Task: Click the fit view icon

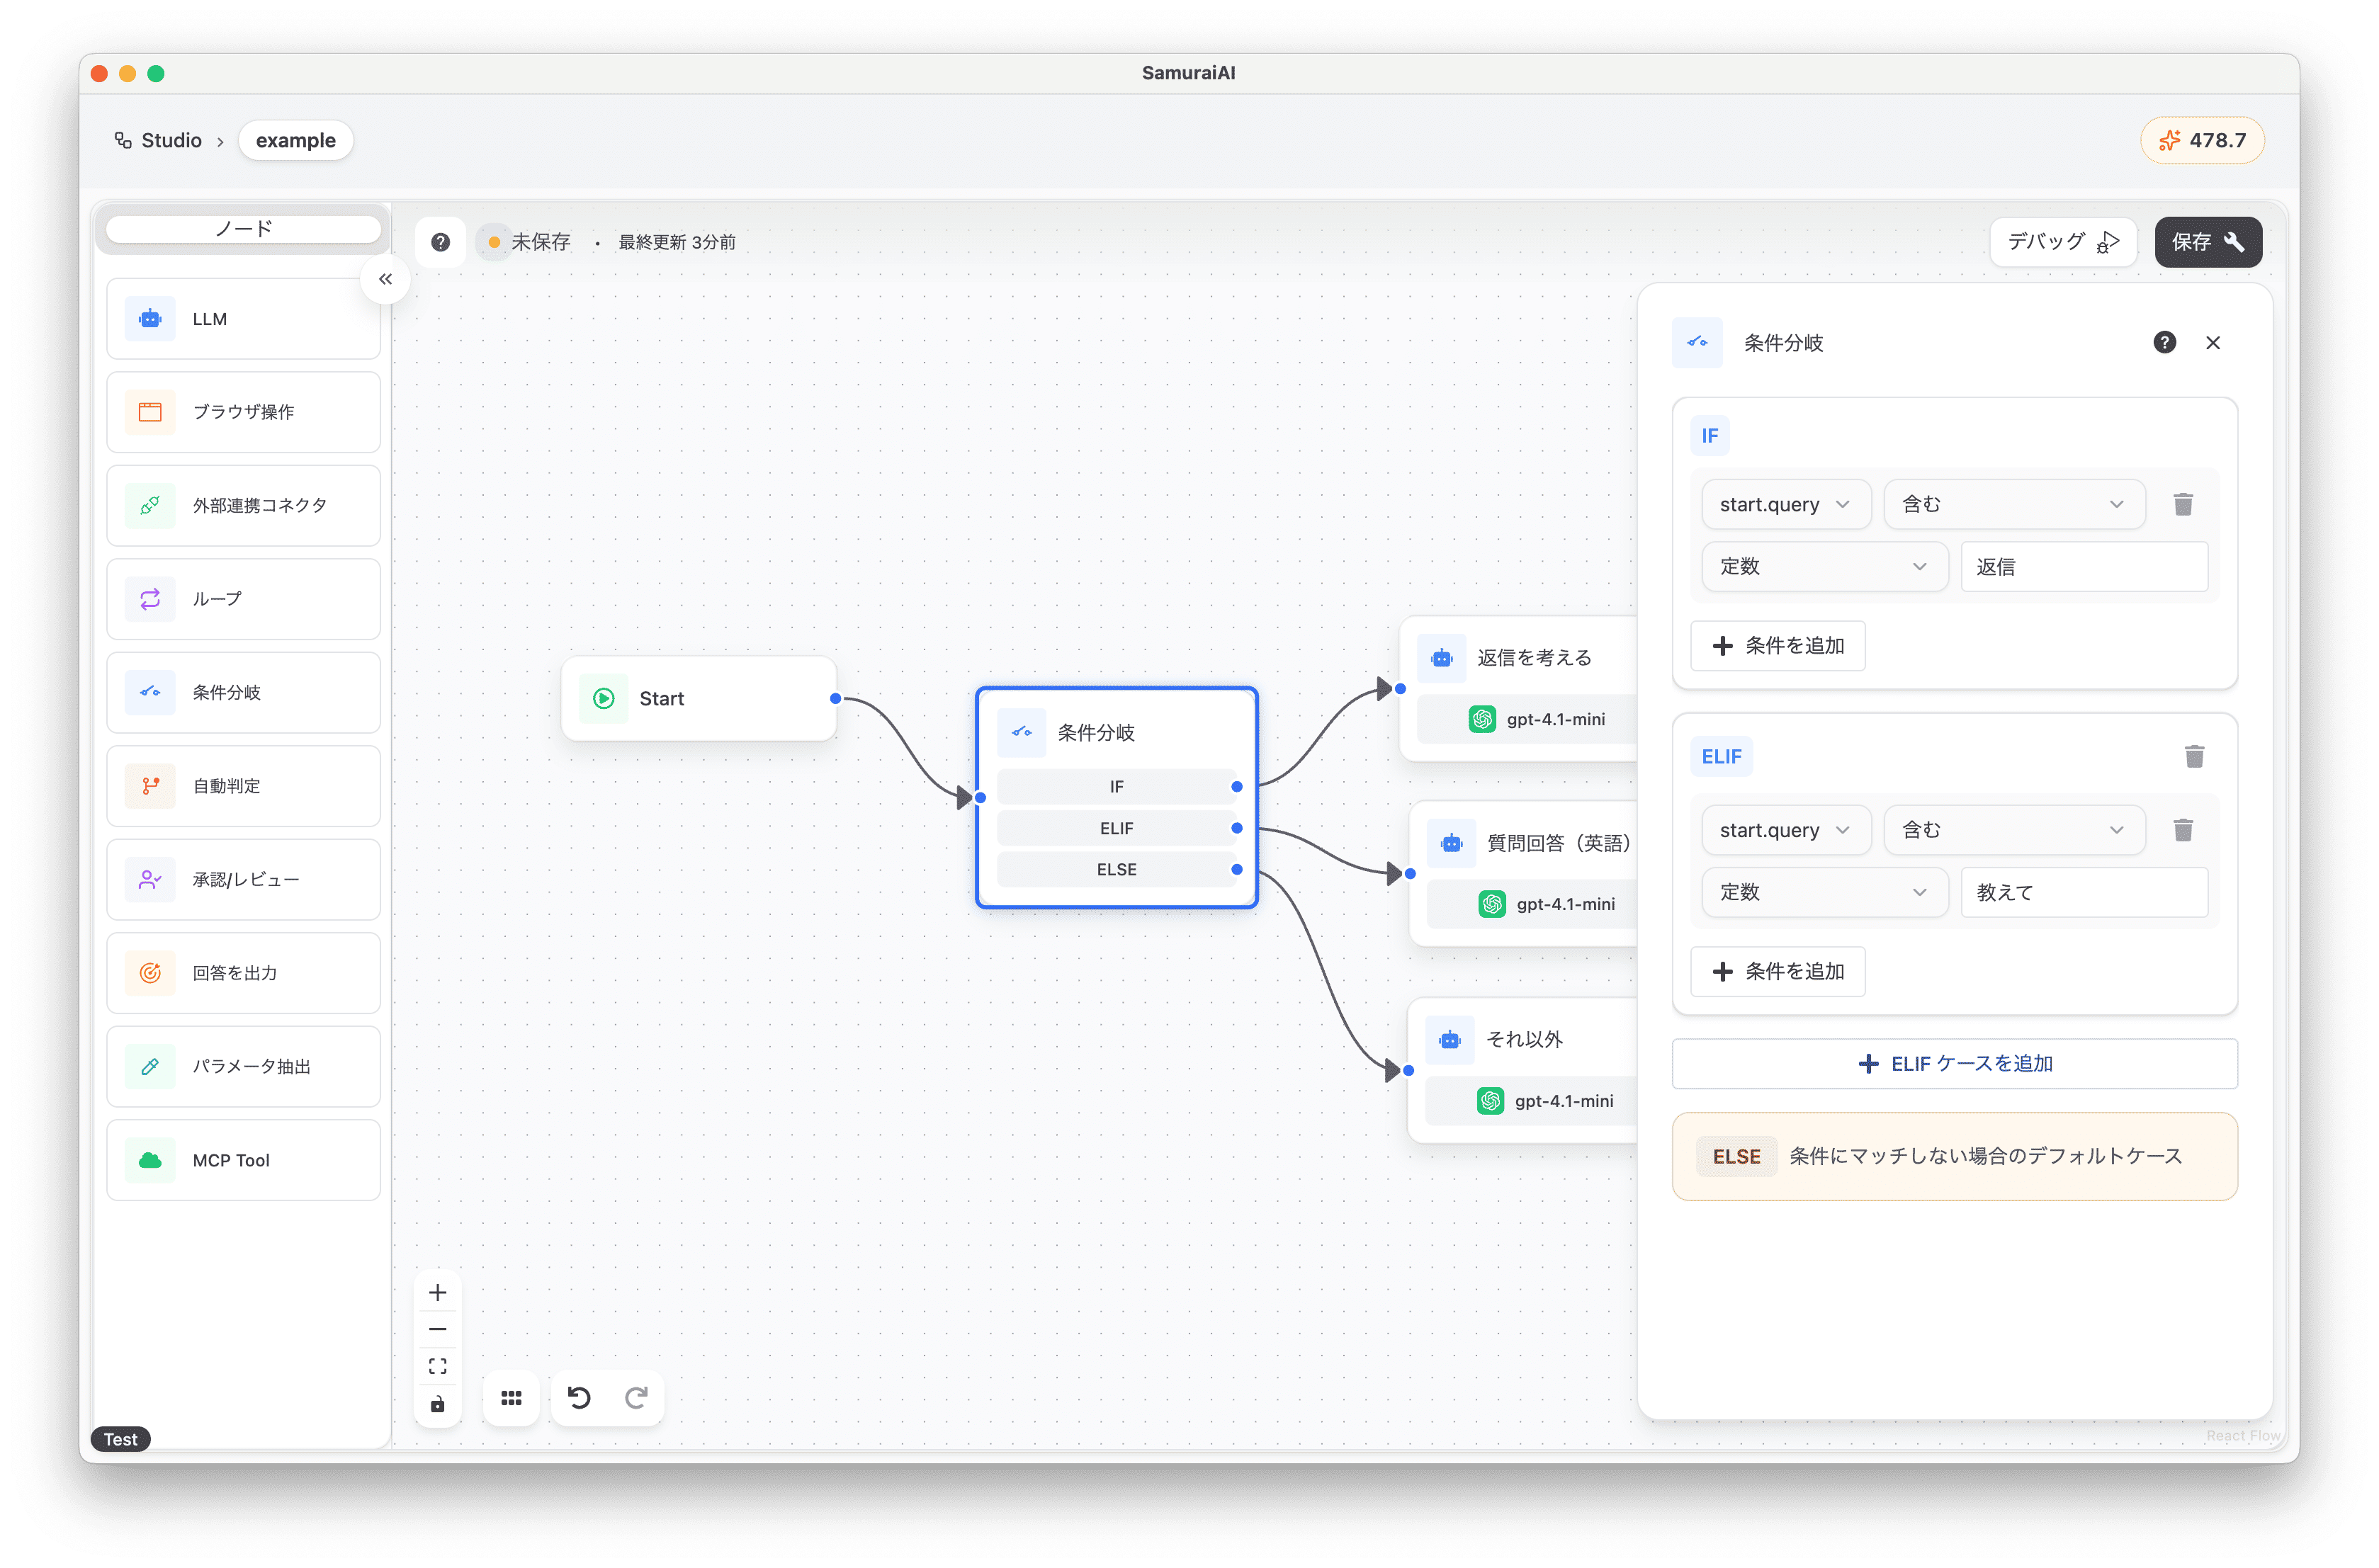Action: [x=437, y=1366]
